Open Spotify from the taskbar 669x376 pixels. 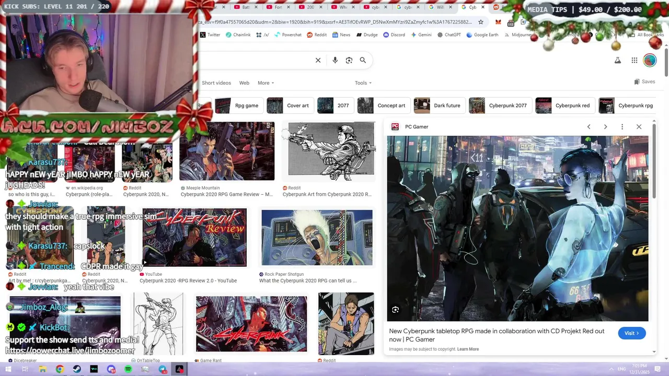129,369
